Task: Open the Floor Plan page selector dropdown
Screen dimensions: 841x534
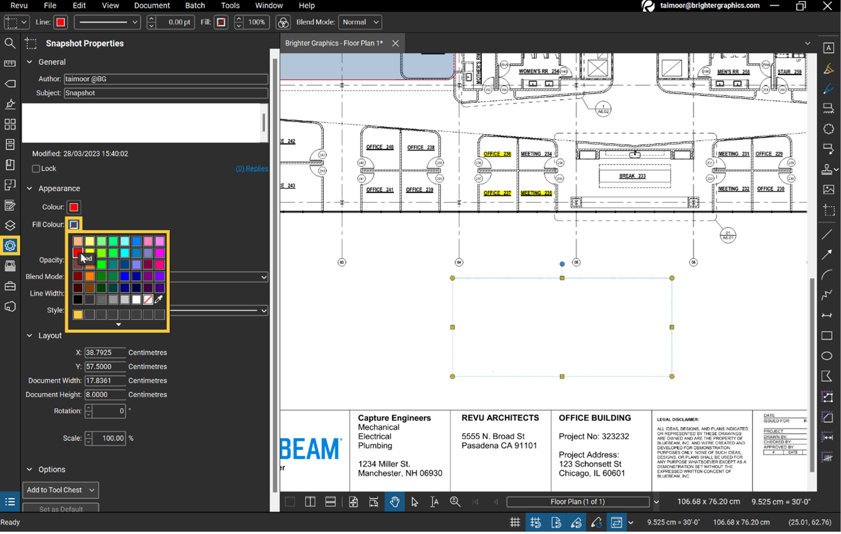Action: pyautogui.click(x=657, y=502)
